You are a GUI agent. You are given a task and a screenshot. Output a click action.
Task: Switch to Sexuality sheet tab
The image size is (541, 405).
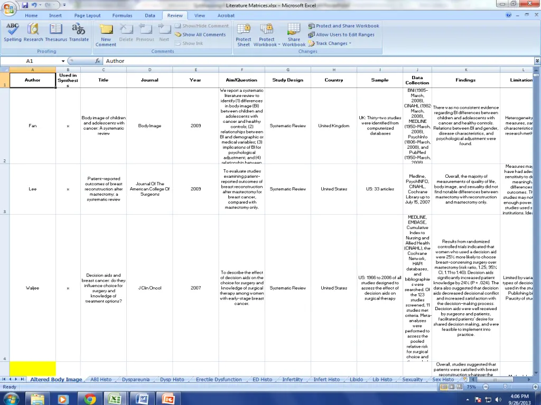[412, 380]
